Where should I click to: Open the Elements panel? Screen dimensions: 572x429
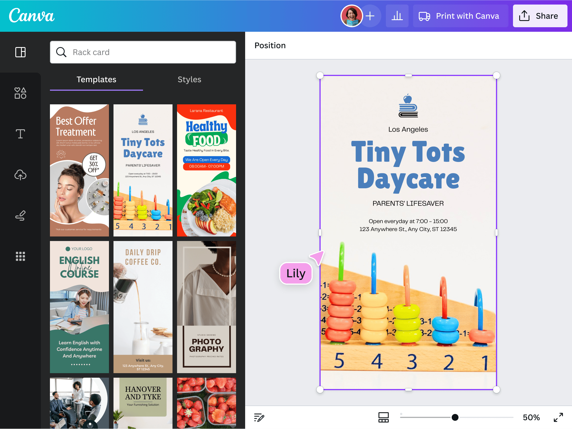(x=20, y=93)
